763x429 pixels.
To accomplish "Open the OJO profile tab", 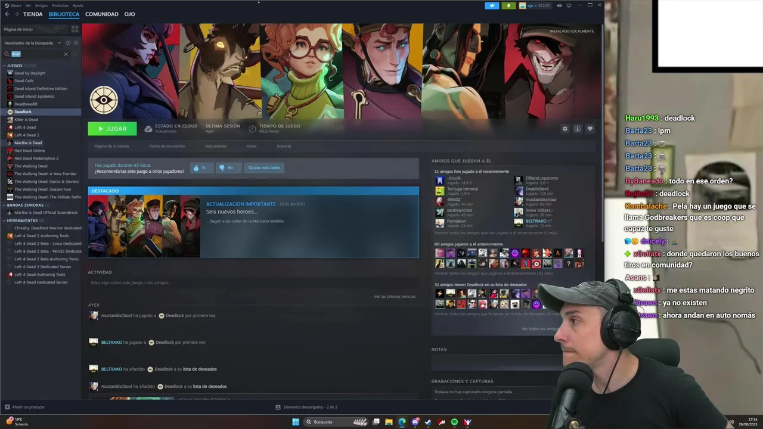I will (x=129, y=14).
